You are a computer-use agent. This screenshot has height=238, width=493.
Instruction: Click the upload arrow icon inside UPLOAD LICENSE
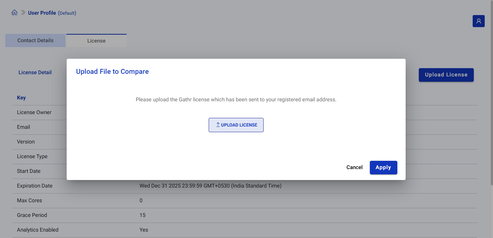coord(217,124)
